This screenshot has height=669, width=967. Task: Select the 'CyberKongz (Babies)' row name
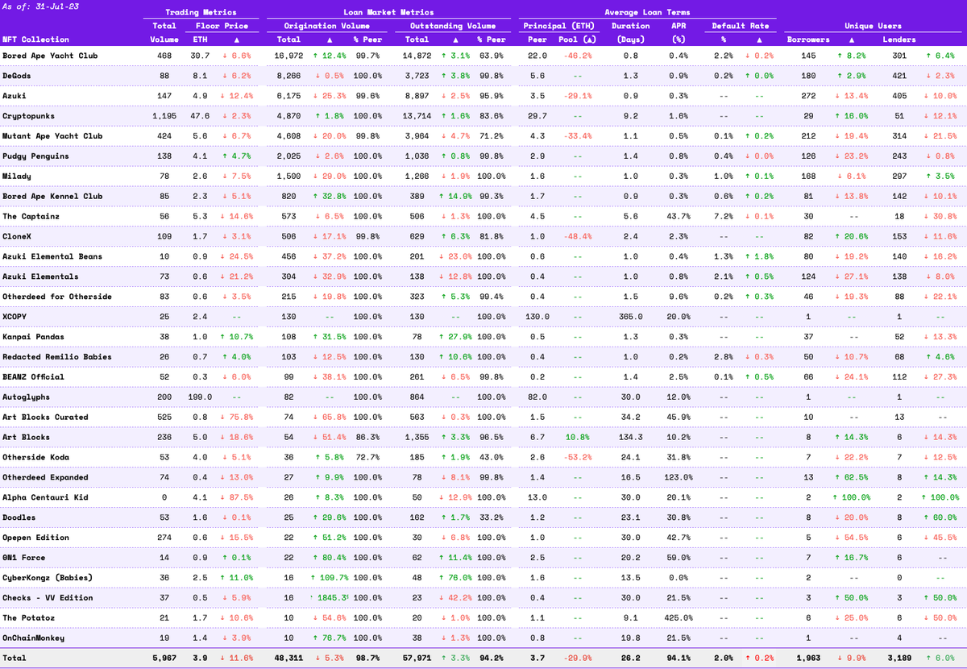coord(48,577)
